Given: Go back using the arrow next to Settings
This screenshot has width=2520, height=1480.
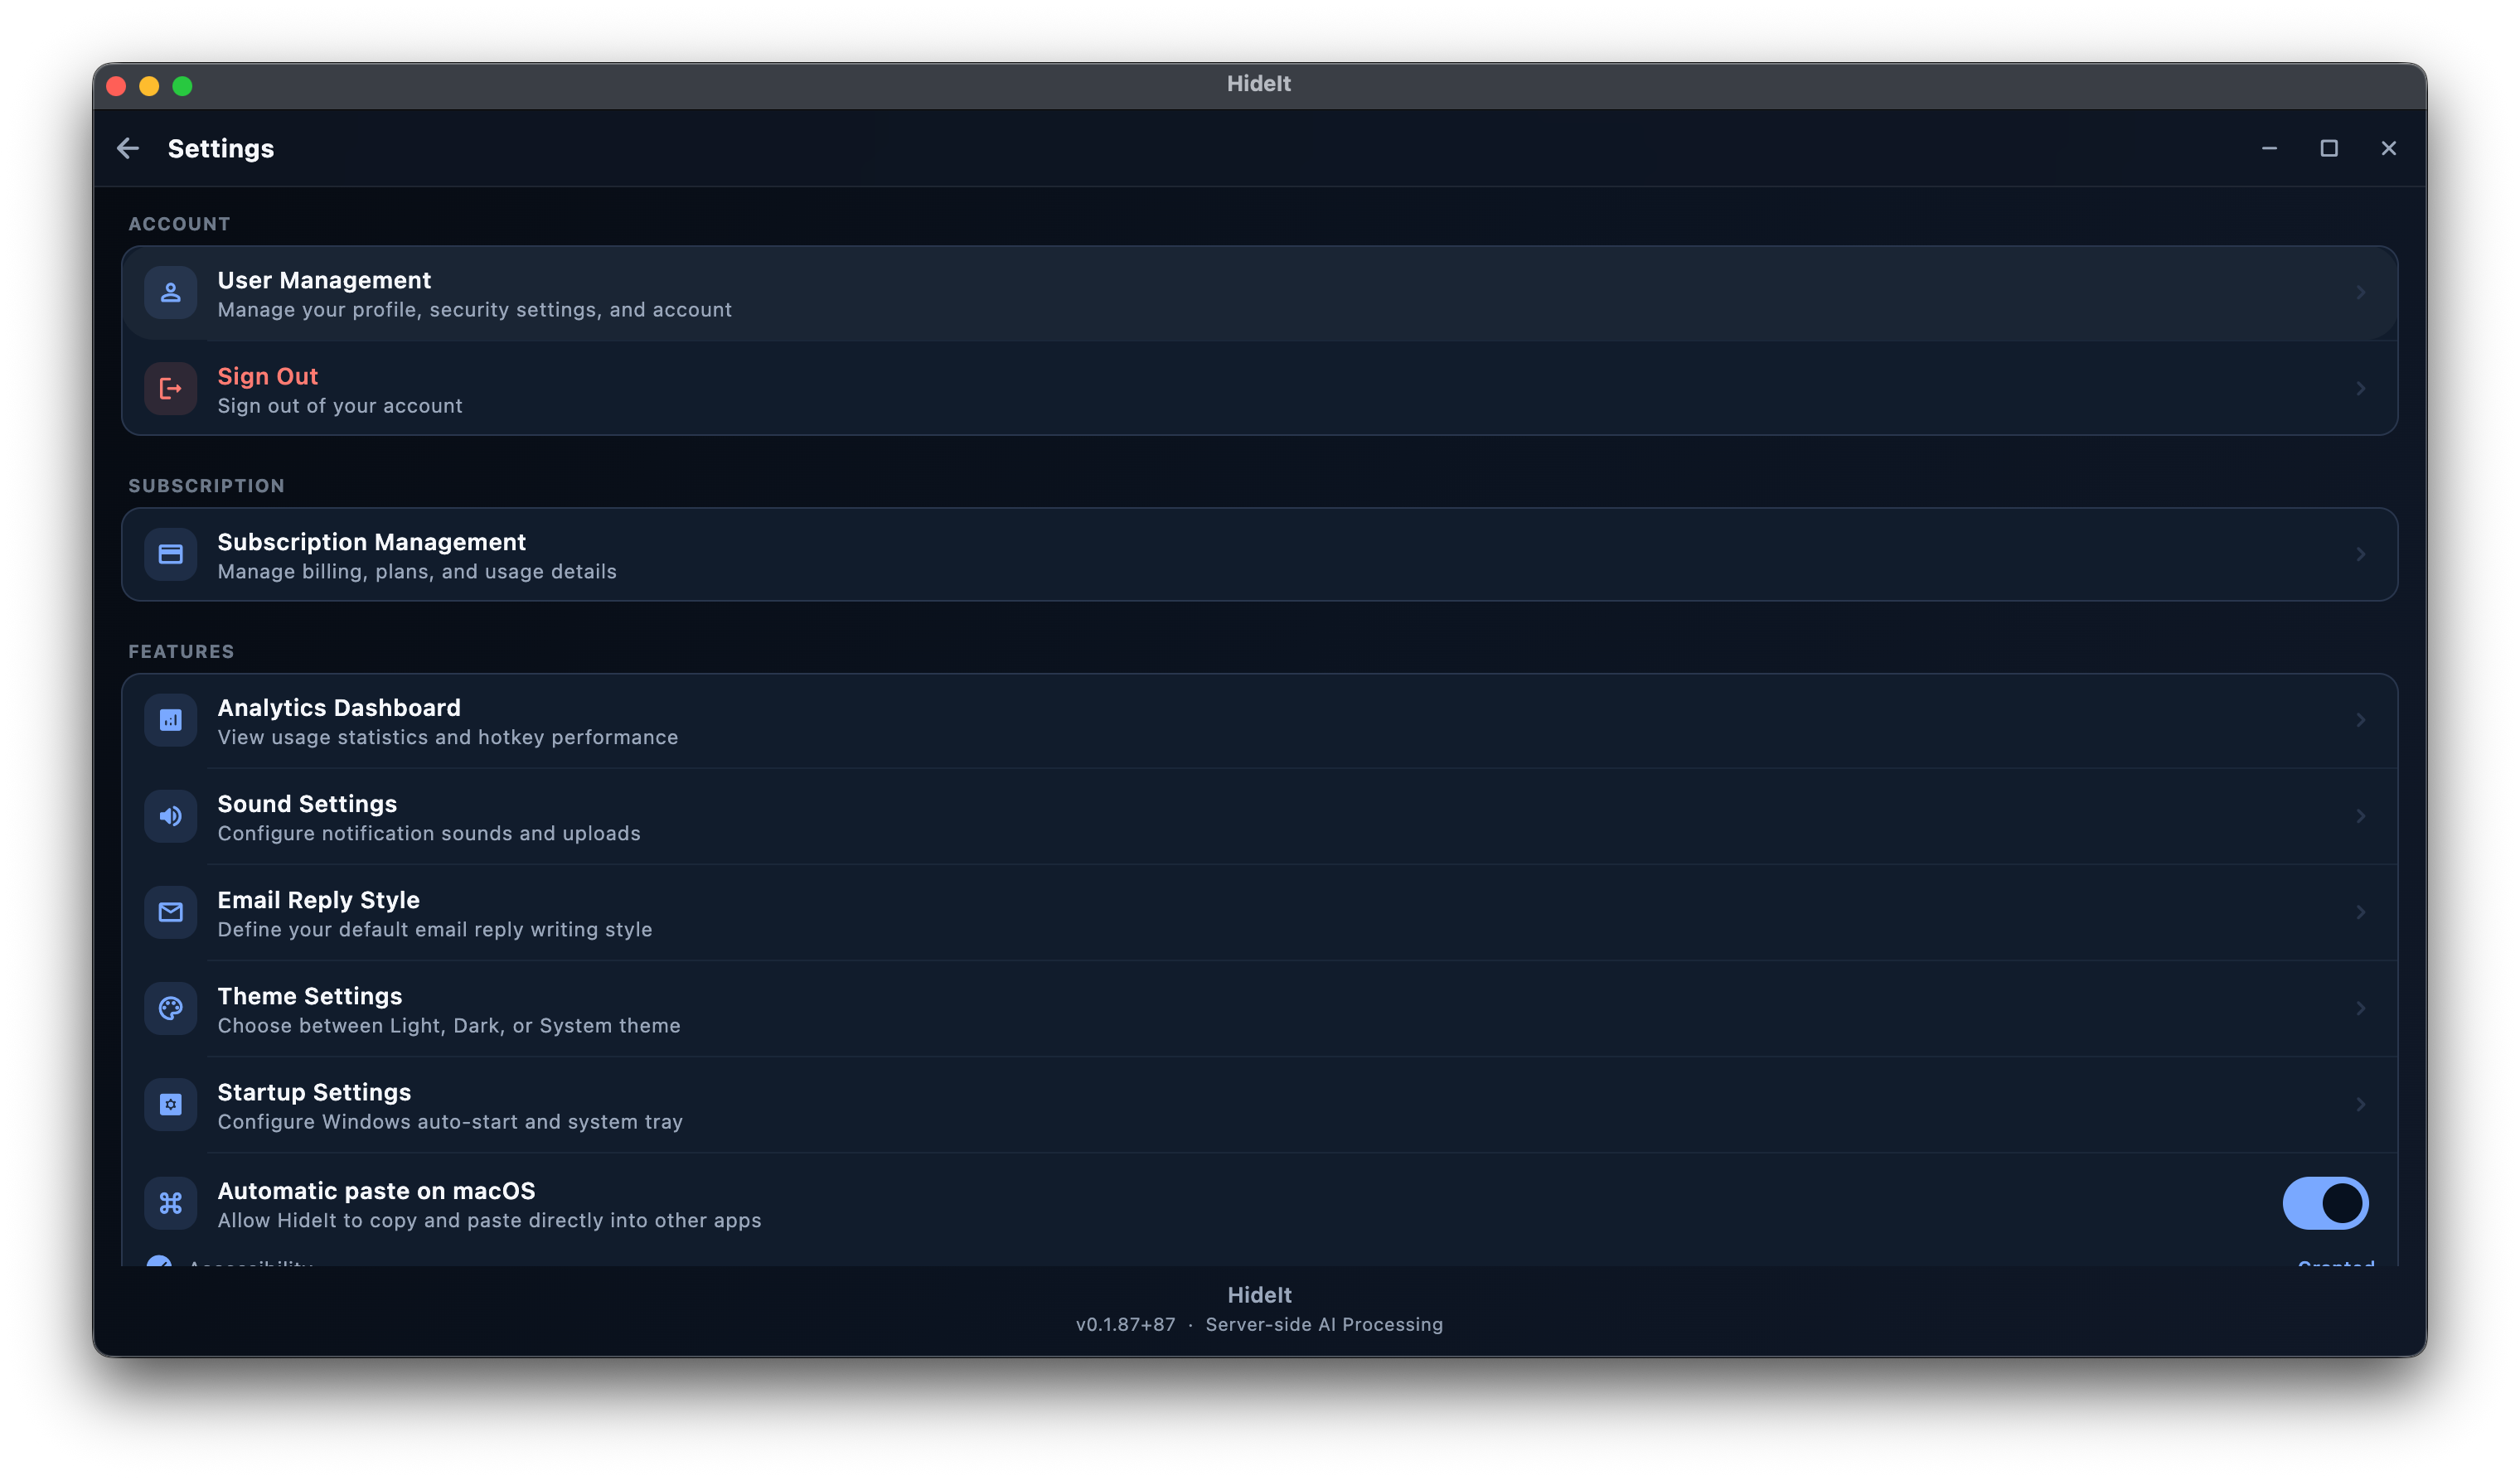Looking at the screenshot, I should pyautogui.click(x=128, y=148).
